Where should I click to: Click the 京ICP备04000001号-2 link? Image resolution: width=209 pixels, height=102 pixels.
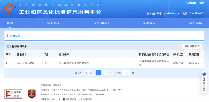[51, 99]
